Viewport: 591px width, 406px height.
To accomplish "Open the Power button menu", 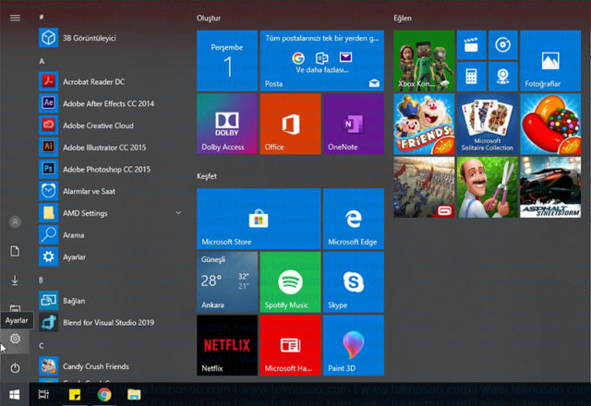I will [x=15, y=368].
